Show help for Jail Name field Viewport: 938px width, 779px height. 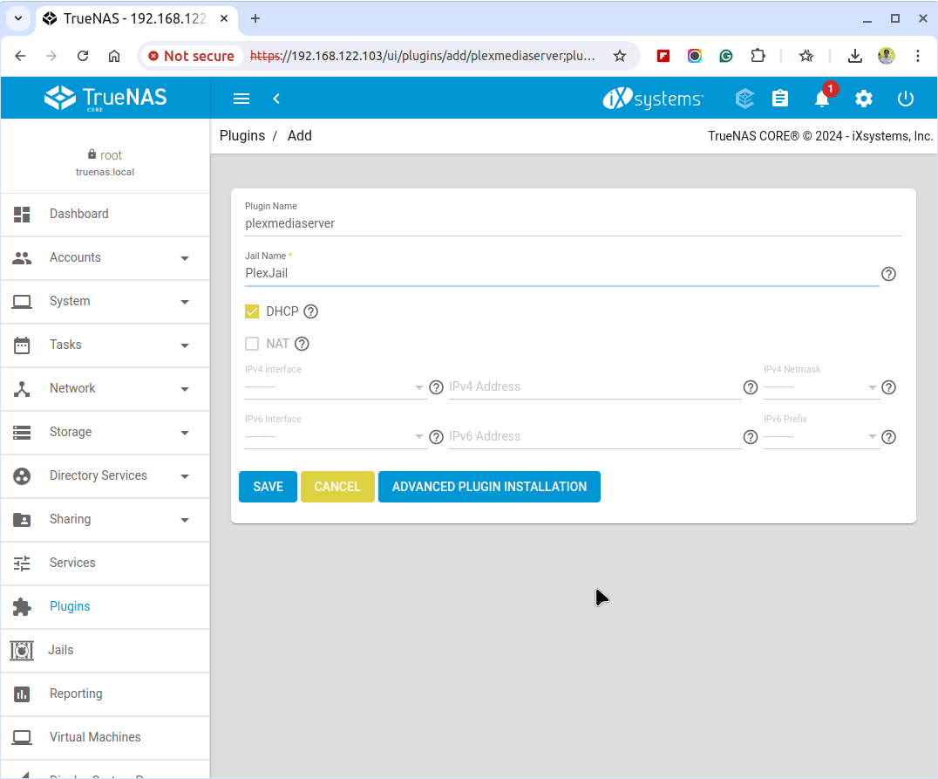click(x=888, y=274)
